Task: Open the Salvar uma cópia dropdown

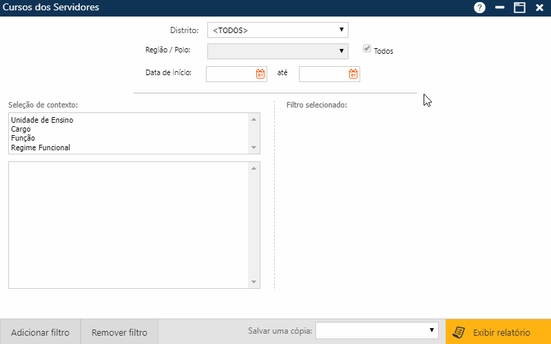Action: point(377,330)
